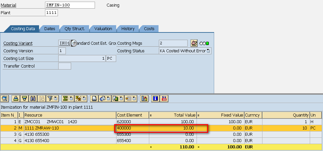Display the graphic chart icon
323x151 pixels.
click(x=144, y=98)
